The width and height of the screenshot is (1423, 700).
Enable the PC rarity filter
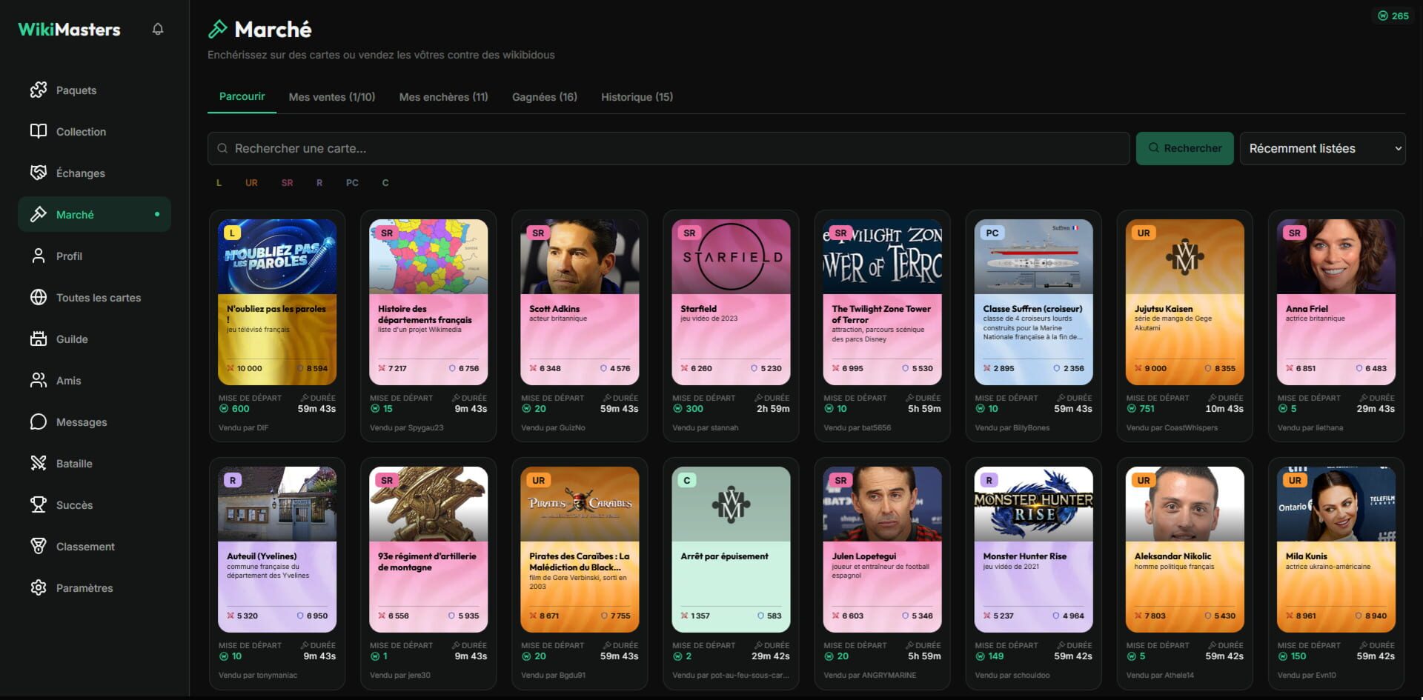[x=352, y=183]
